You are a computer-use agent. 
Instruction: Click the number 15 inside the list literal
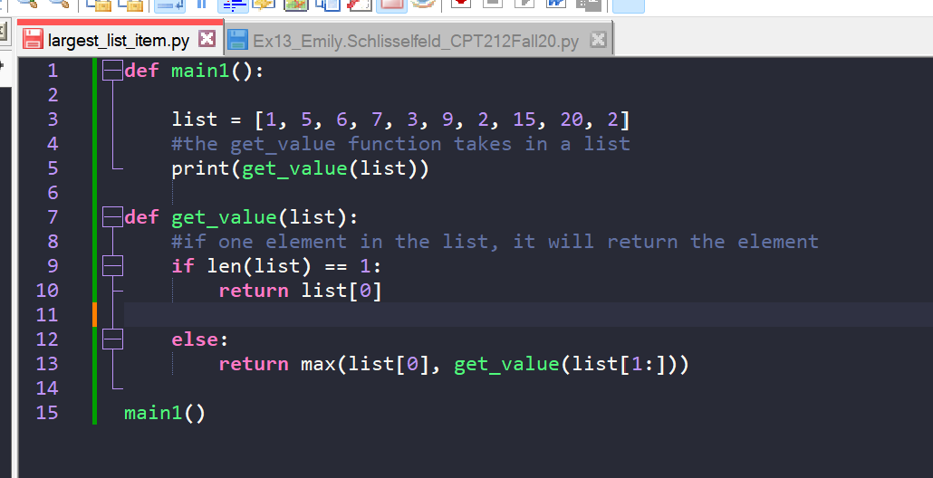coord(524,119)
